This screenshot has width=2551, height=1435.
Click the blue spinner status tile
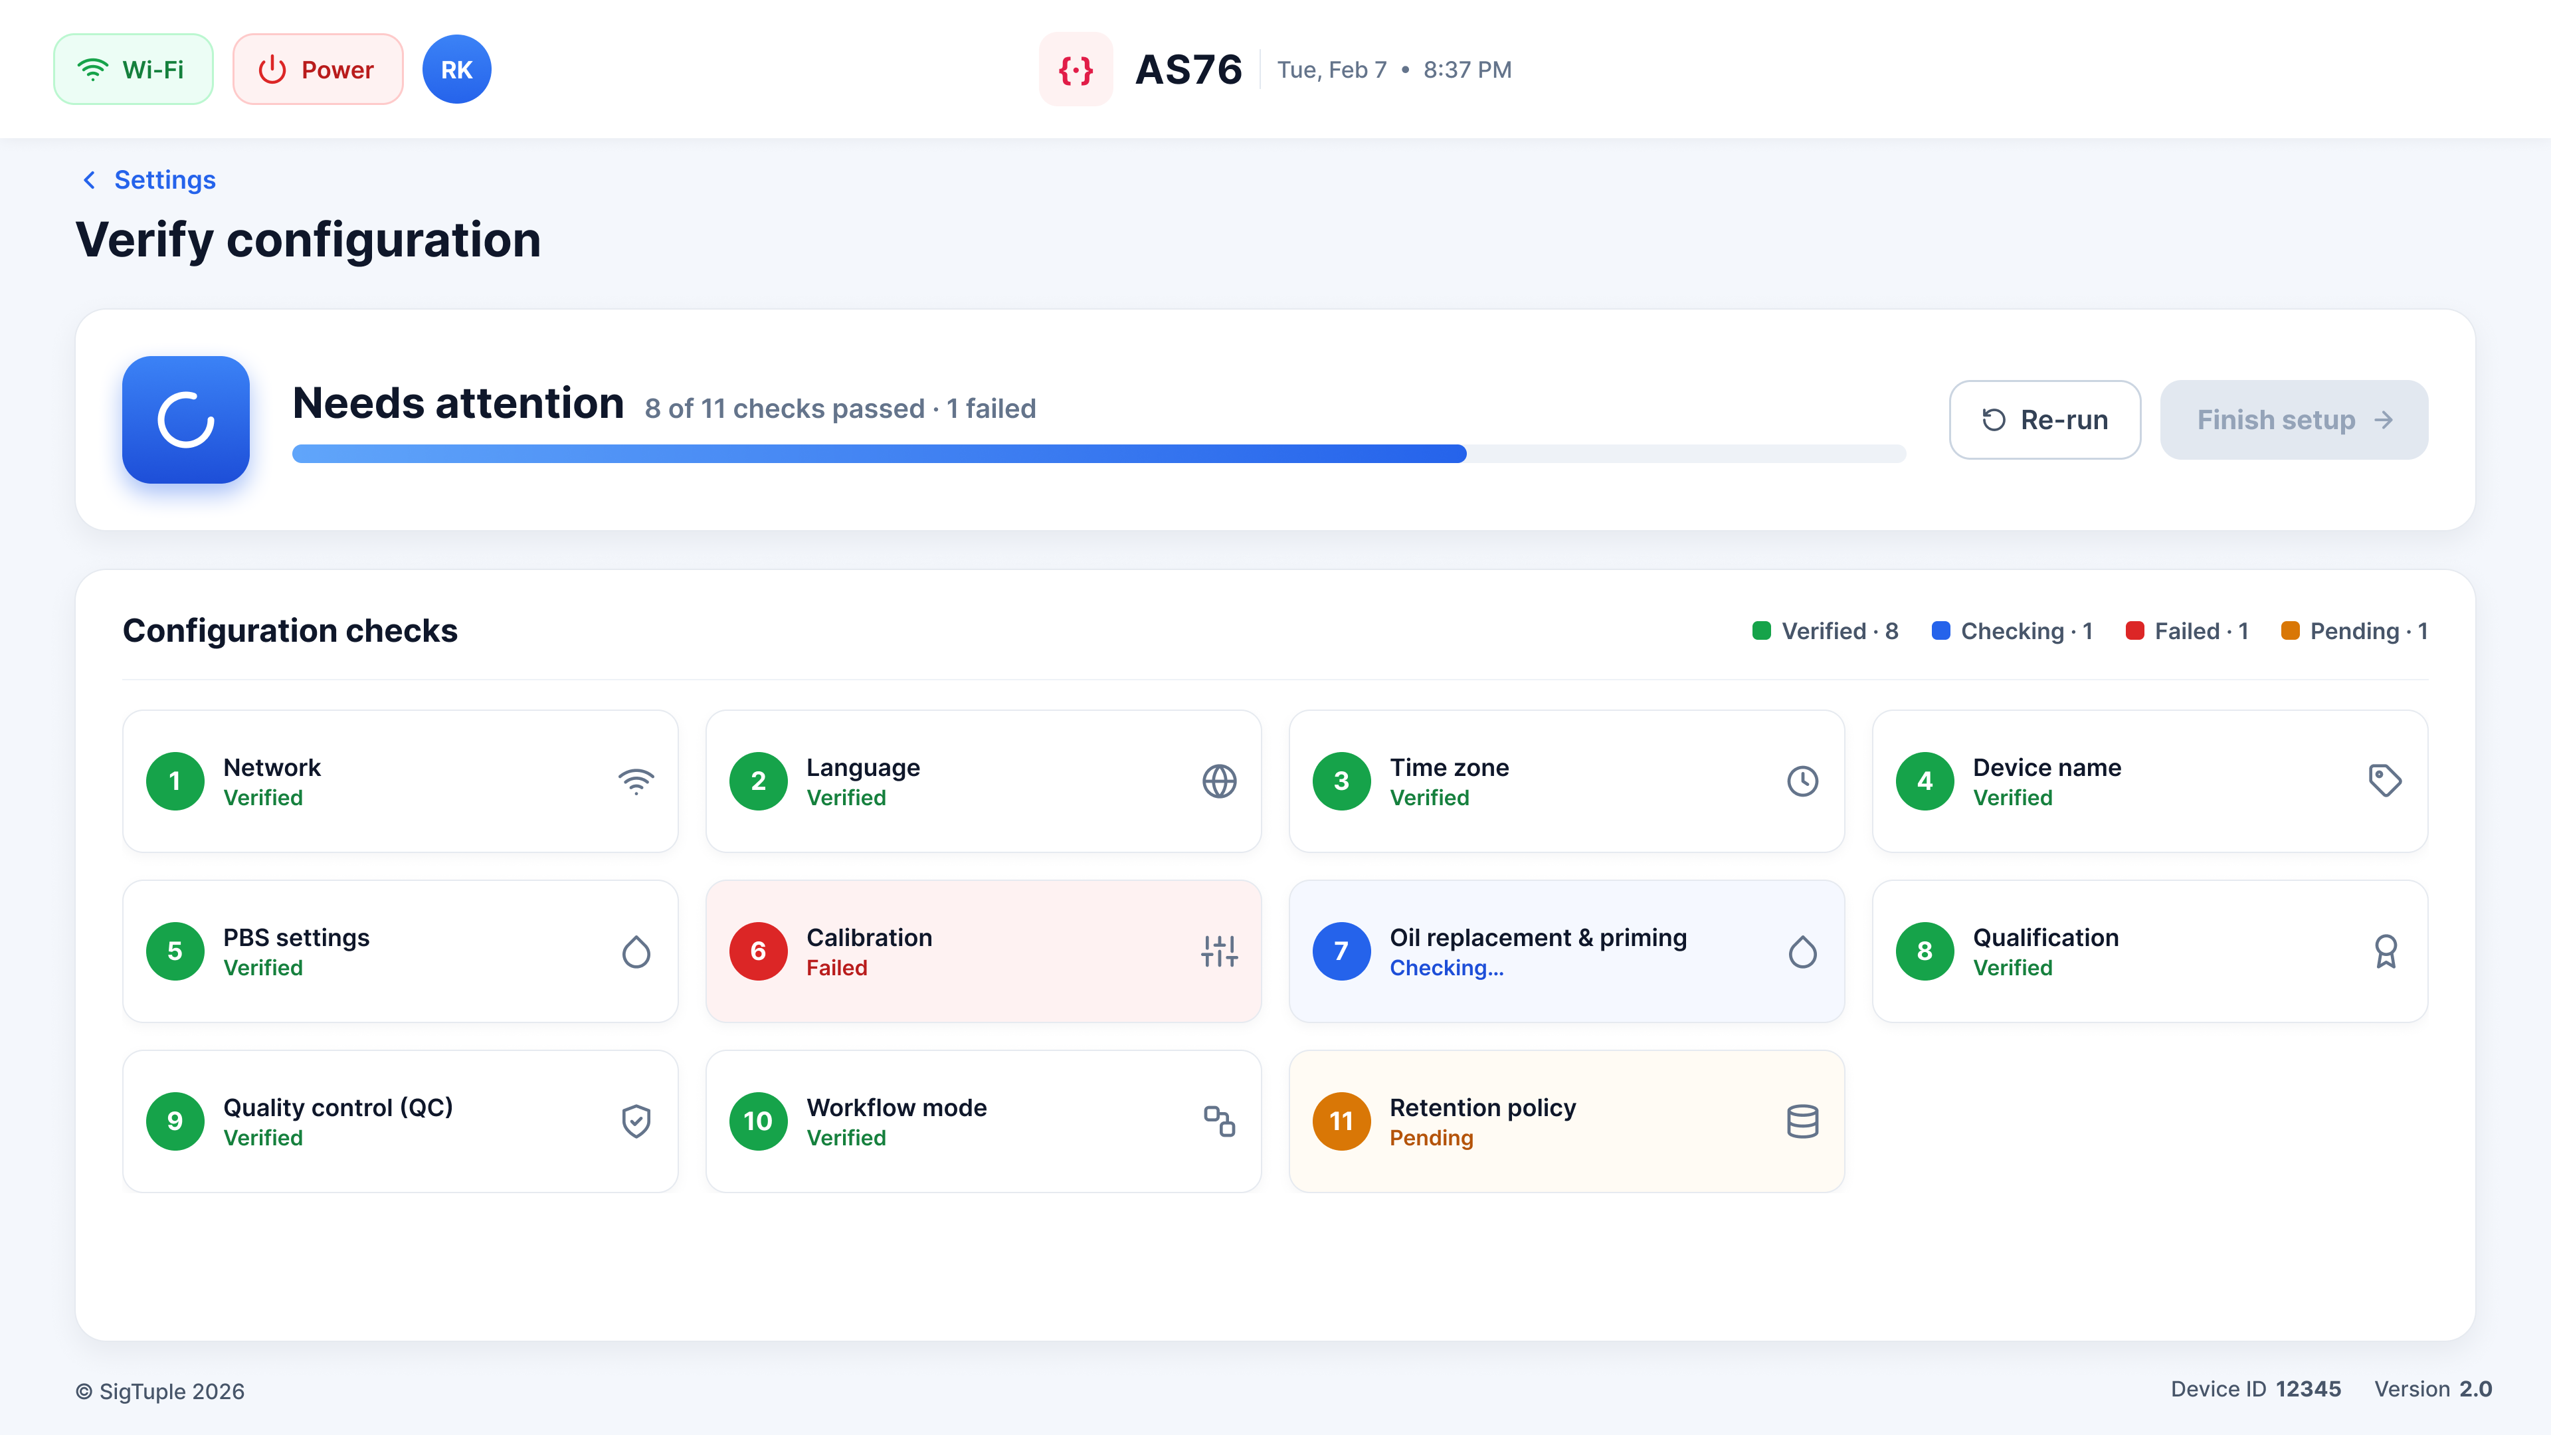click(186, 420)
